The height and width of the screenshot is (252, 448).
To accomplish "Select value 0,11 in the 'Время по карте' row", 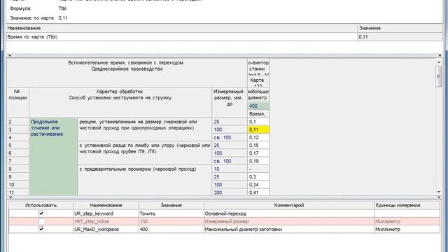I will pos(400,37).
